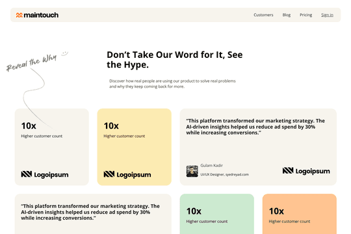Click '10x' in the yellow card
The width and height of the screenshot is (351, 234).
(x=111, y=126)
